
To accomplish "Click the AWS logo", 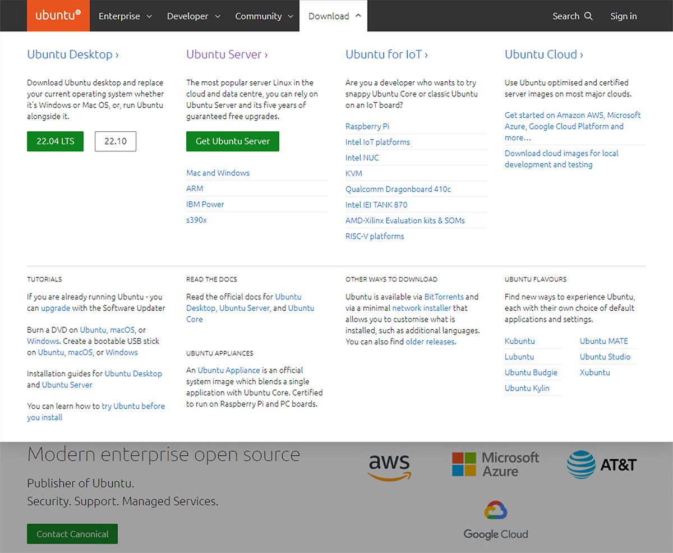I will pyautogui.click(x=390, y=468).
